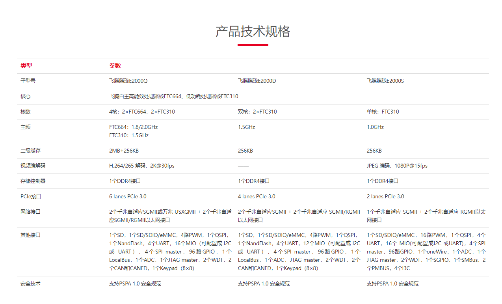Screen dimensions: 502x304
Task: Click the 16个MIO other interfaces cell for E2000Q
Action: [170, 252]
